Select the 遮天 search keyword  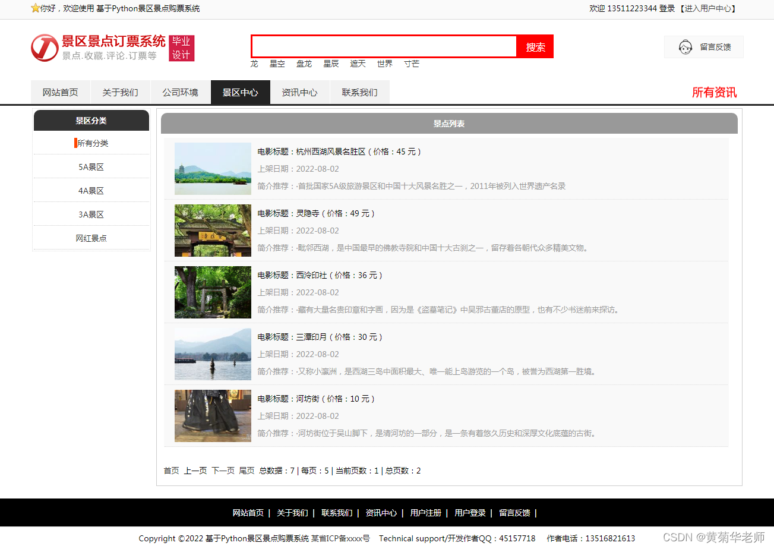358,64
